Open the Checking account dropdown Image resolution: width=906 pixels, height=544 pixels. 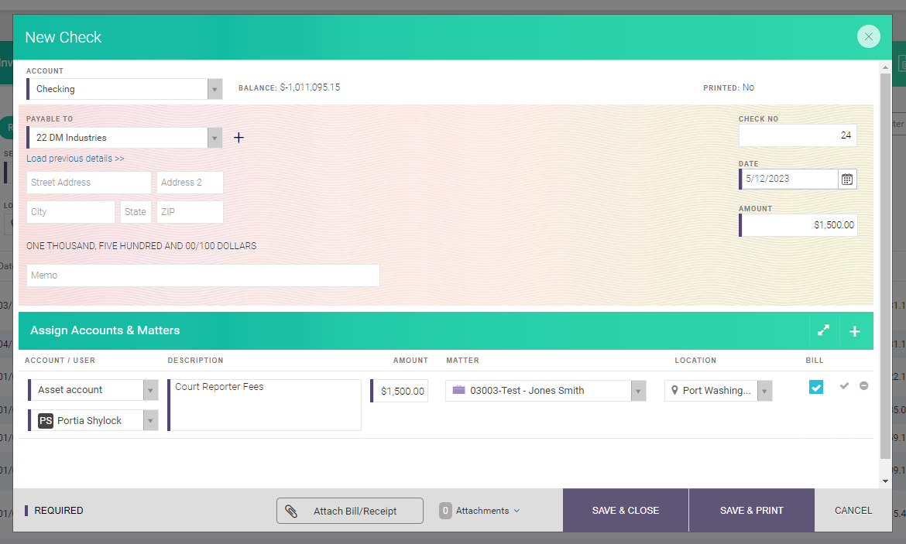[215, 89]
